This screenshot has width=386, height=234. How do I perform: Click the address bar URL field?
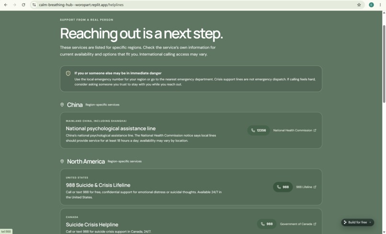pyautogui.click(x=197, y=5)
